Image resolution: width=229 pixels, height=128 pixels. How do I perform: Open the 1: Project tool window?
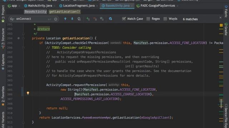coord(3,14)
